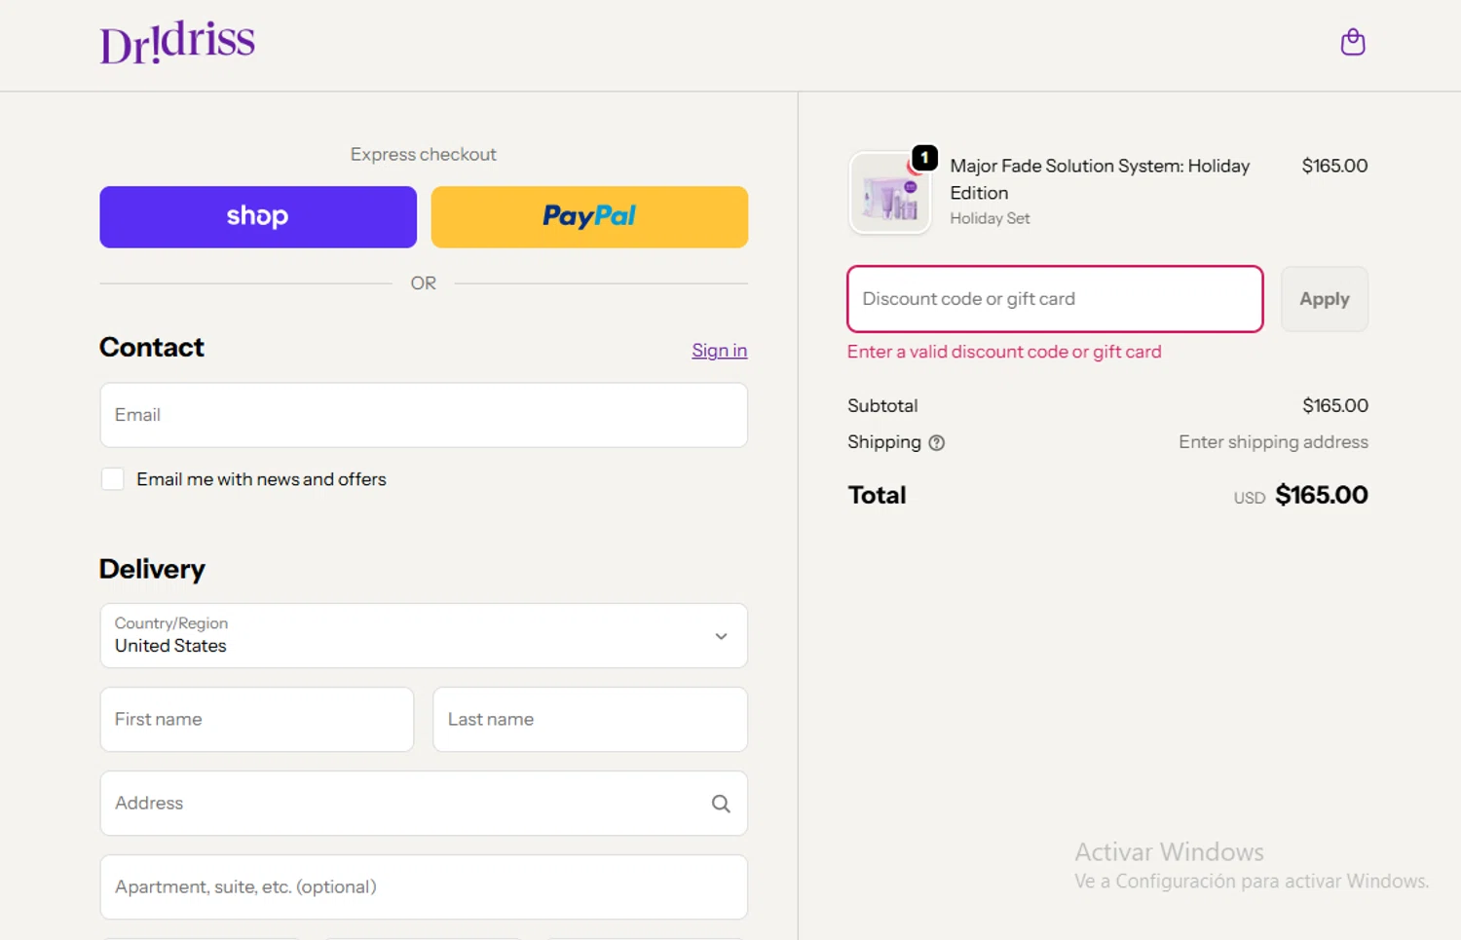Click the Holiday Set variant text
Image resolution: width=1461 pixels, height=940 pixels.
pos(990,219)
